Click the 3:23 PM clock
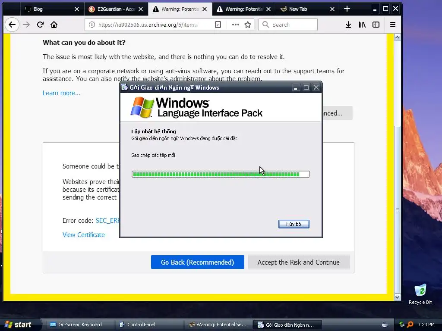The height and width of the screenshot is (331, 442). point(426,325)
